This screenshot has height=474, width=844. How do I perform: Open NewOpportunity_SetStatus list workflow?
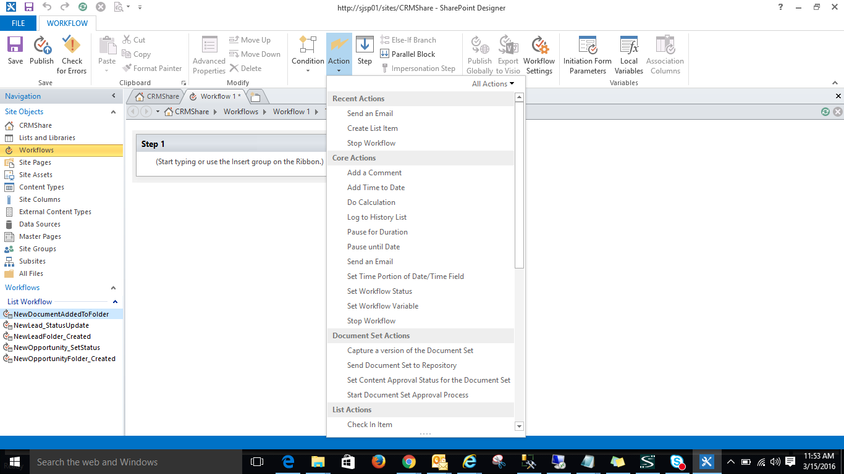pos(57,347)
